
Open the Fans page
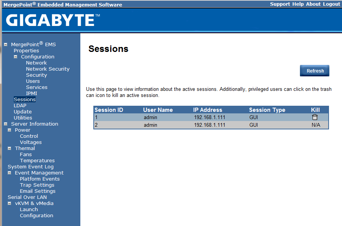coord(26,154)
